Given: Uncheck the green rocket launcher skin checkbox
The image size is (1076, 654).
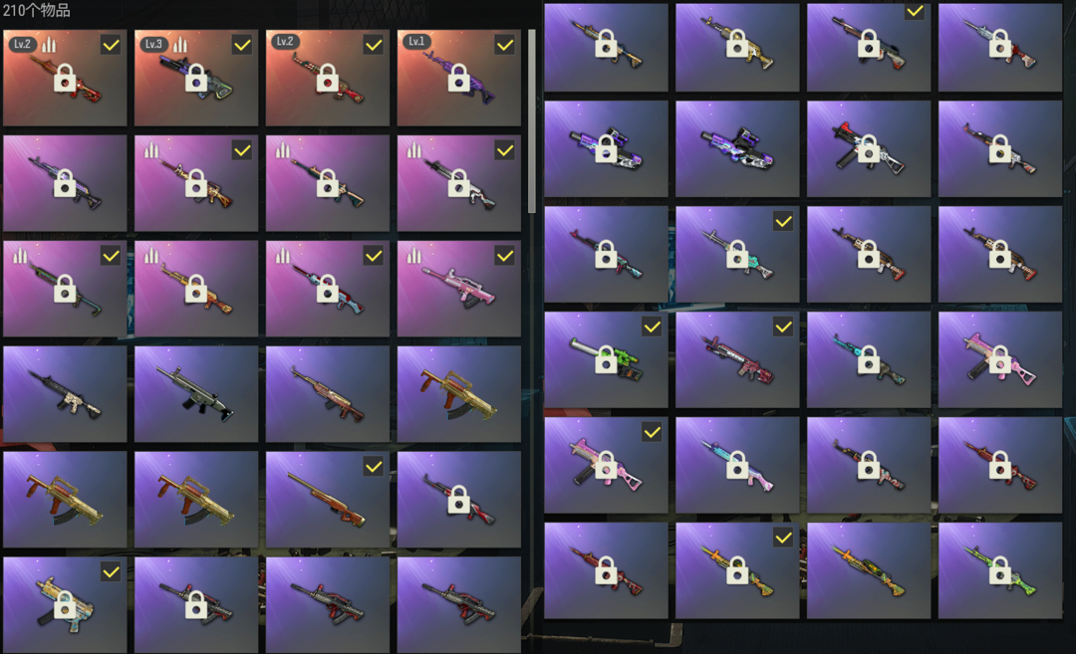Looking at the screenshot, I should 652,327.
